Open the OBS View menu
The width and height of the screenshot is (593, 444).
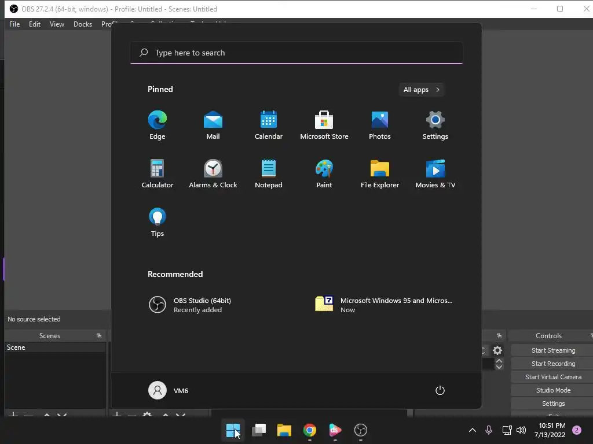(x=57, y=24)
